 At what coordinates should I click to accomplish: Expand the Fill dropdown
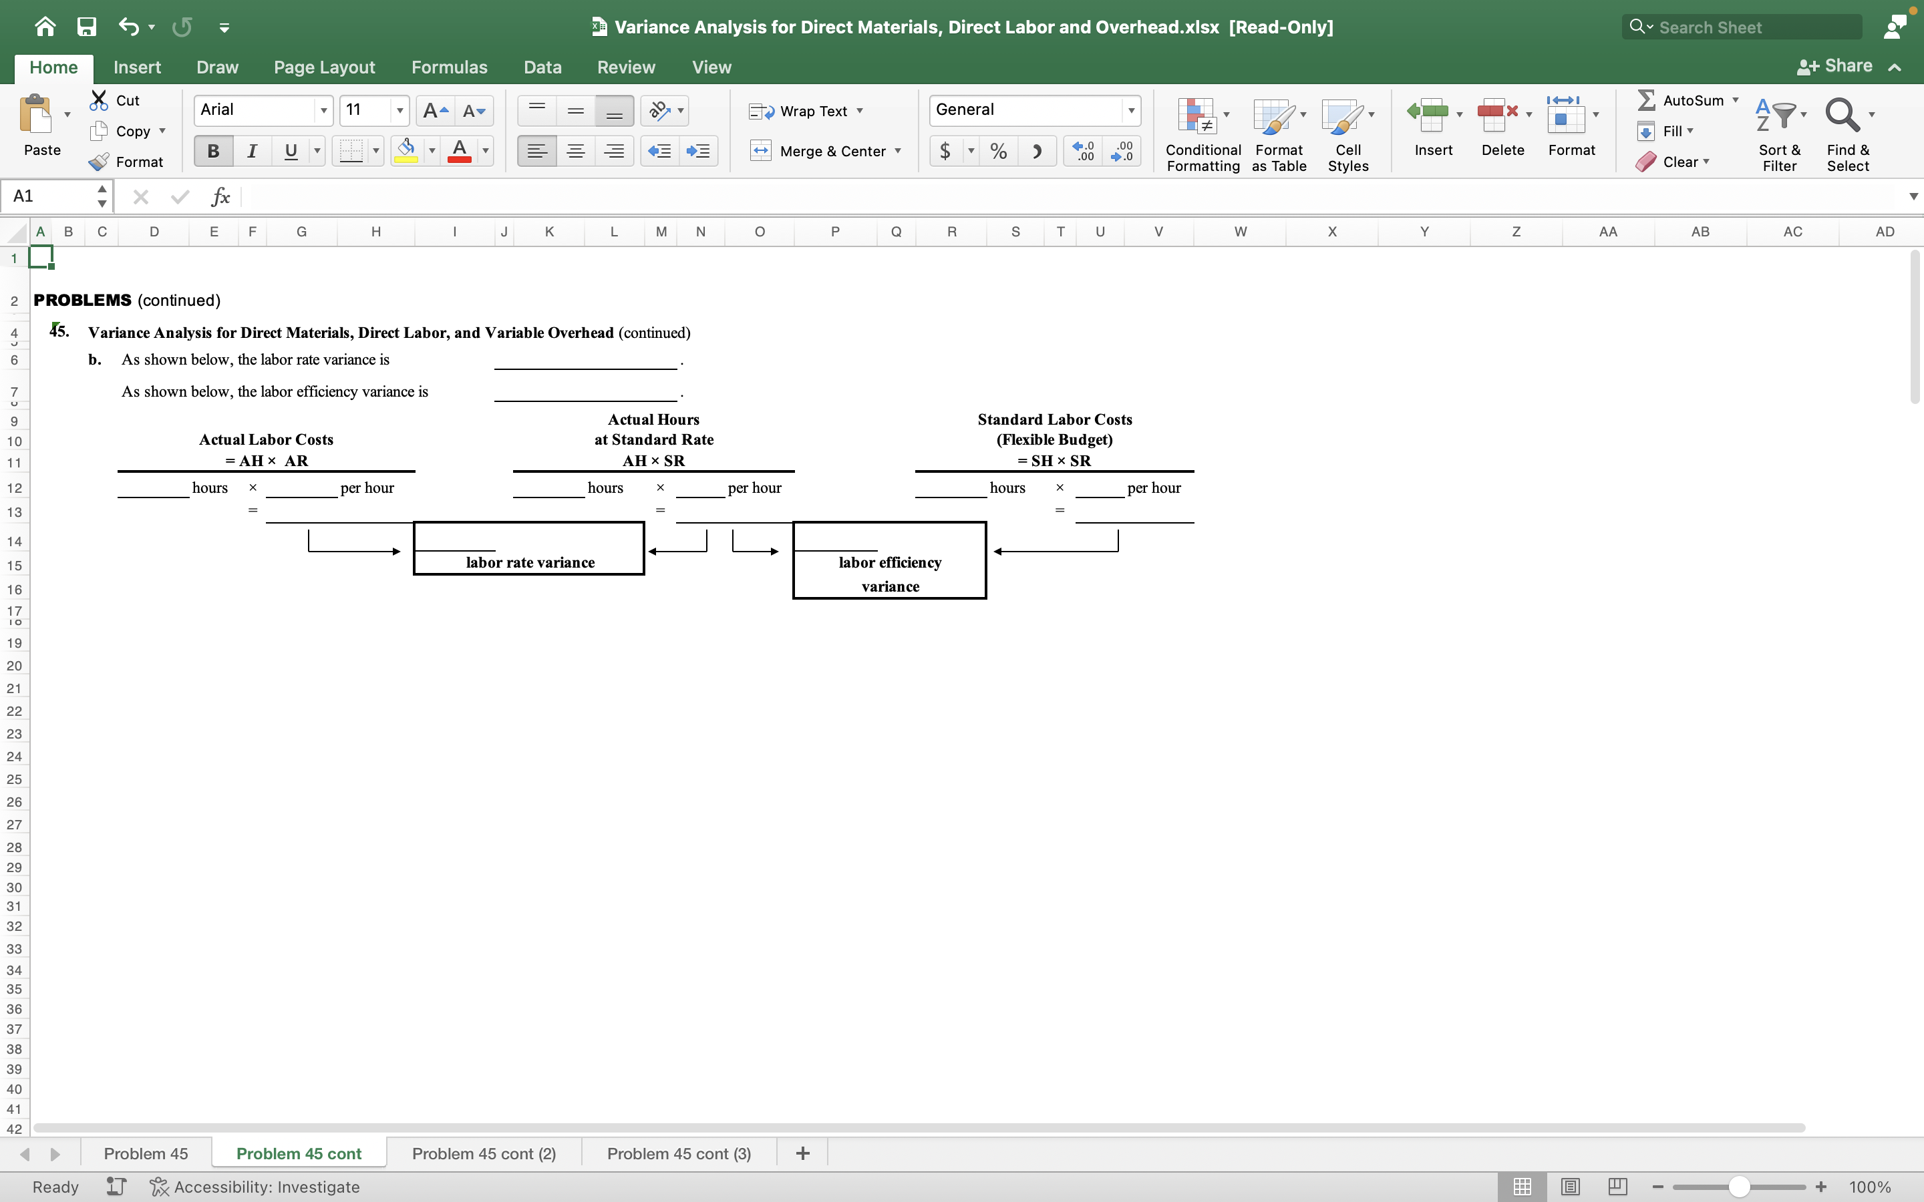click(1690, 130)
